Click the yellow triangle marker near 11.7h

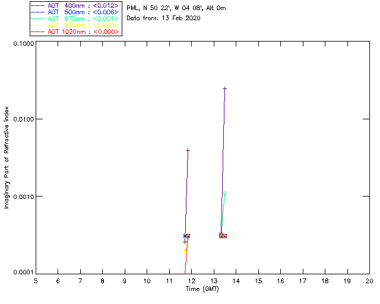pos(185,251)
